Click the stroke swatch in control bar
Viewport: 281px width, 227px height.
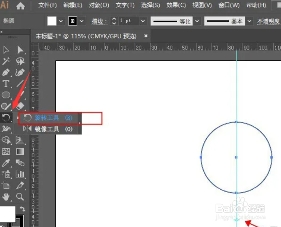pyautogui.click(x=73, y=21)
